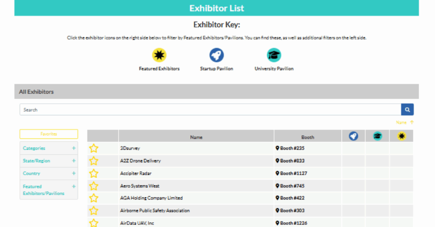Favorite 3Dsurvey with its star
The width and height of the screenshot is (435, 227).
94,148
